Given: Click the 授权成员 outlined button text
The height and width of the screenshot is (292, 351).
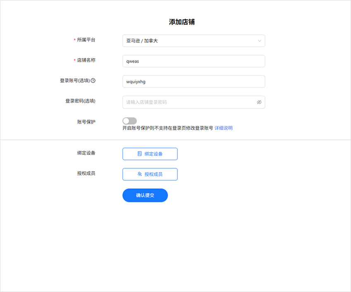Looking at the screenshot, I should (x=153, y=174).
